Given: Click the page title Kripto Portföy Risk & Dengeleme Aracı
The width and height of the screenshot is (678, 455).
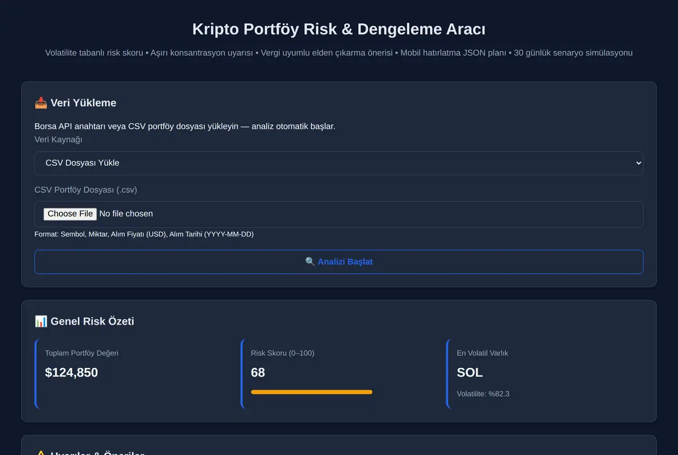Looking at the screenshot, I should point(339,29).
